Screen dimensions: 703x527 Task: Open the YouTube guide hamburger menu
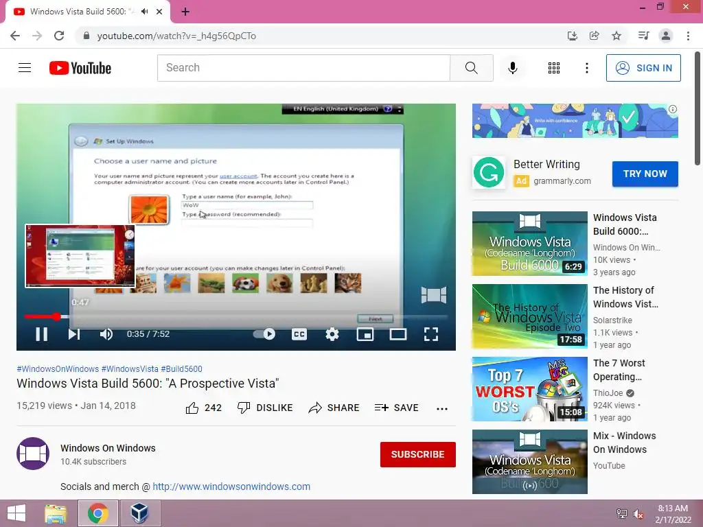click(x=25, y=68)
